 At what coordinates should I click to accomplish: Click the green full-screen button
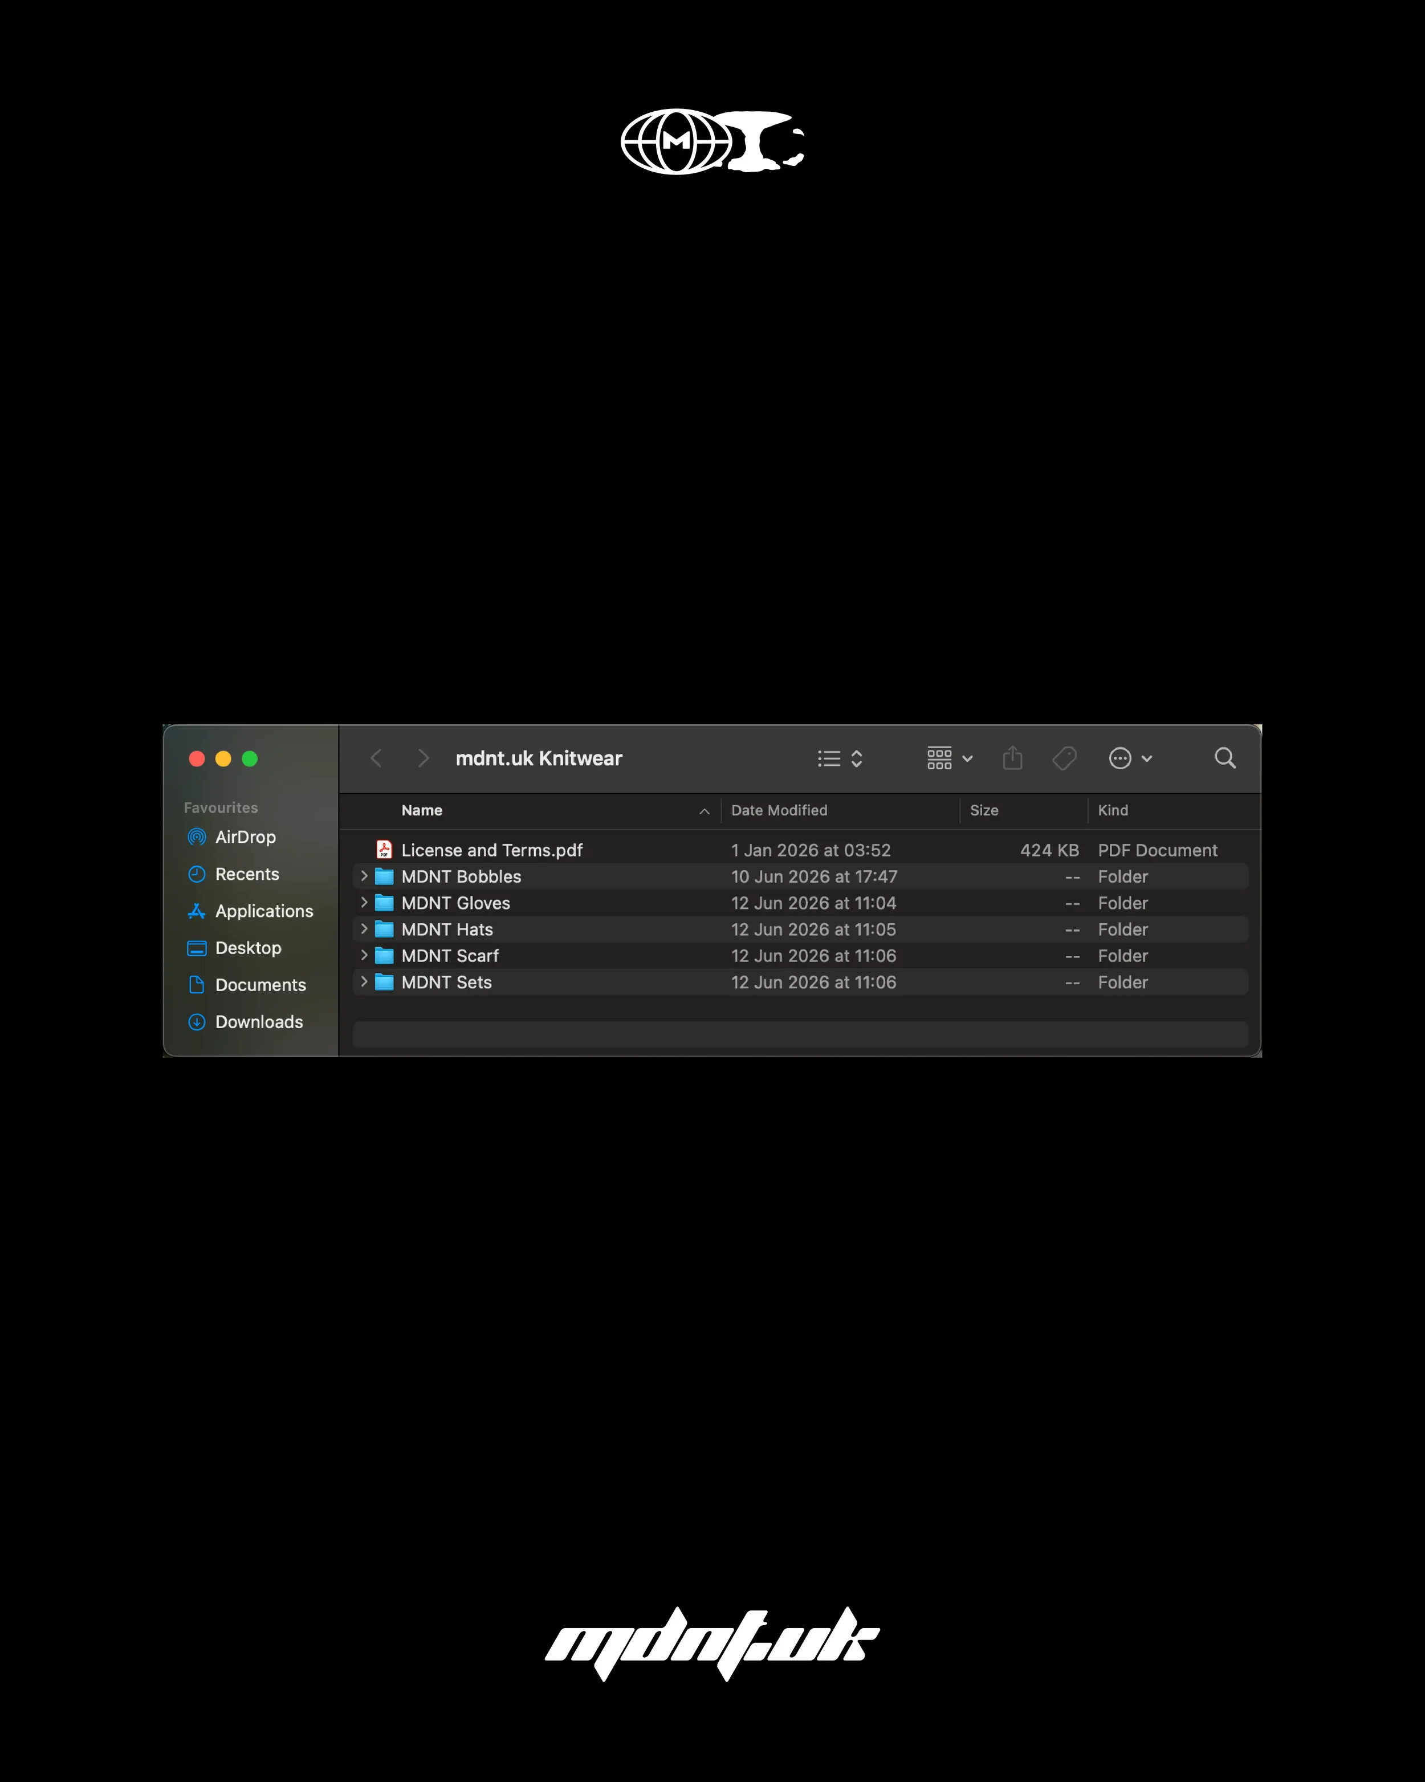pyautogui.click(x=250, y=759)
